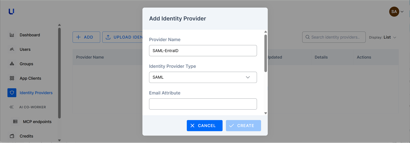This screenshot has width=410, height=143.
Task: Click the company logo icon
Action: (11, 11)
